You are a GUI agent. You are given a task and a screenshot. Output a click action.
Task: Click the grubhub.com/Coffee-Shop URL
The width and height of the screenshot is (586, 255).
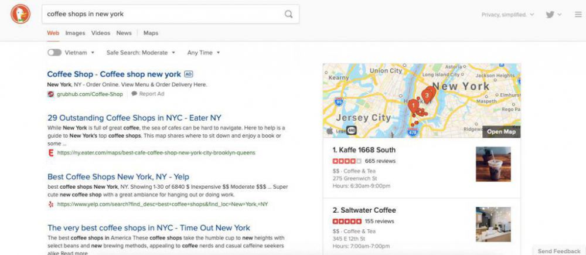click(x=90, y=94)
